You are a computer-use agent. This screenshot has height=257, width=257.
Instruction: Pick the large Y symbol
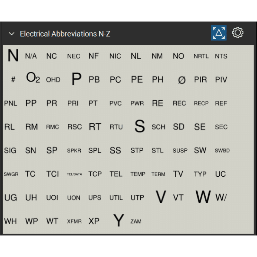pos(119,221)
